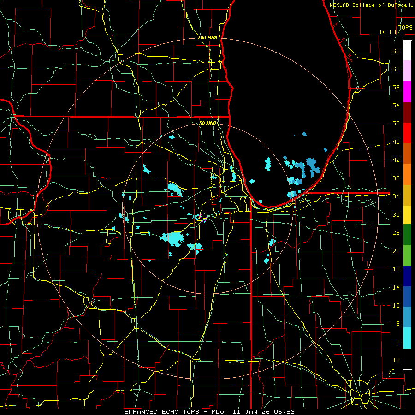Click the dark green 30 kft legend swatch
Viewport: 415px width, 415px height.
[x=407, y=235]
